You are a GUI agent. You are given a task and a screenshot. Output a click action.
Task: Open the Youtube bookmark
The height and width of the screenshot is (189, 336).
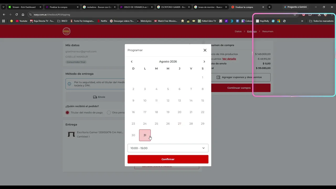pos(22,21)
